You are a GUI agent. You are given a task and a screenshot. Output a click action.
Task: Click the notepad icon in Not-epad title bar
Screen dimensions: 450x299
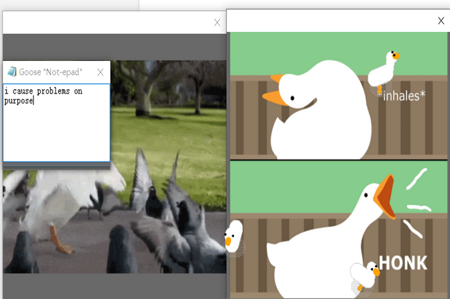(x=12, y=72)
